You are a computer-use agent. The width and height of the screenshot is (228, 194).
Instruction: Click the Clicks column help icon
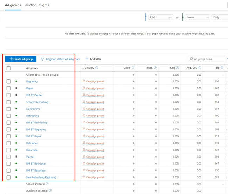tap(133, 68)
